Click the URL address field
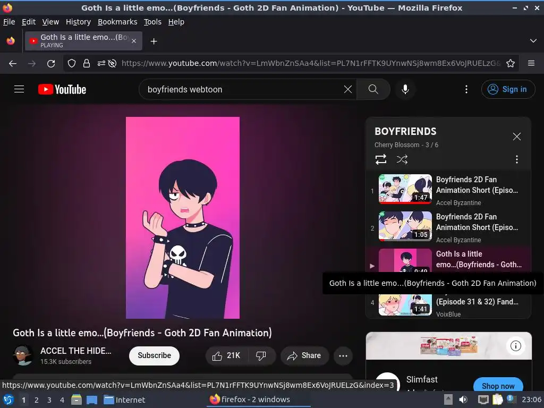 pyautogui.click(x=310, y=64)
